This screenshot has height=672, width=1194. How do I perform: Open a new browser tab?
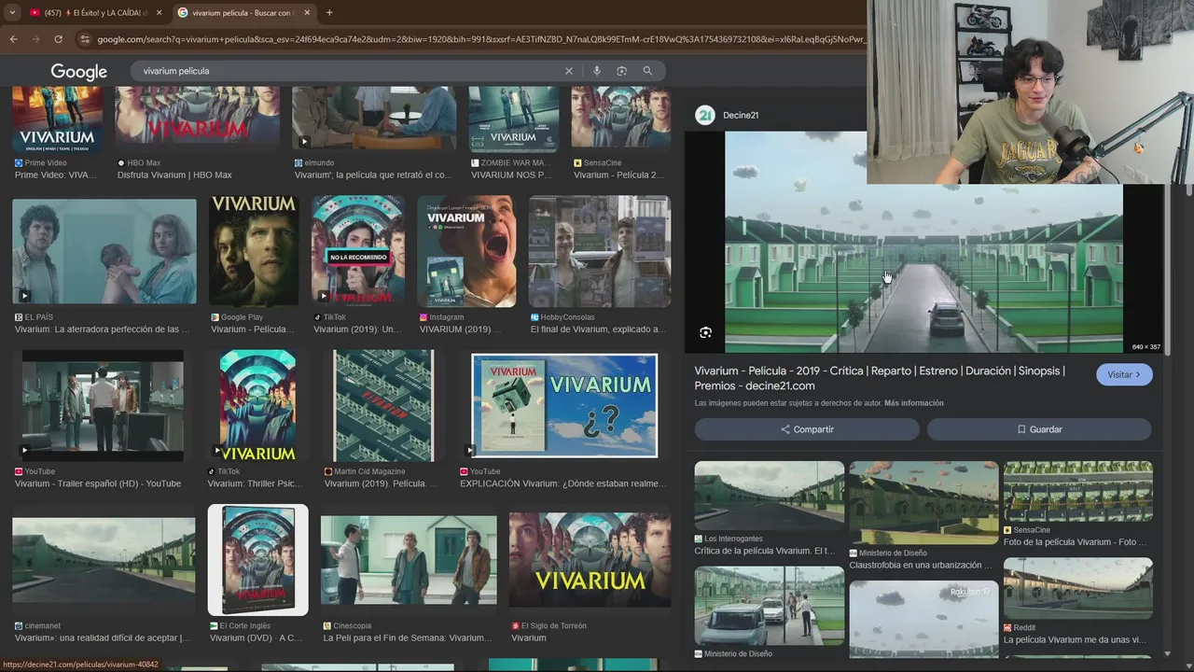pos(329,12)
